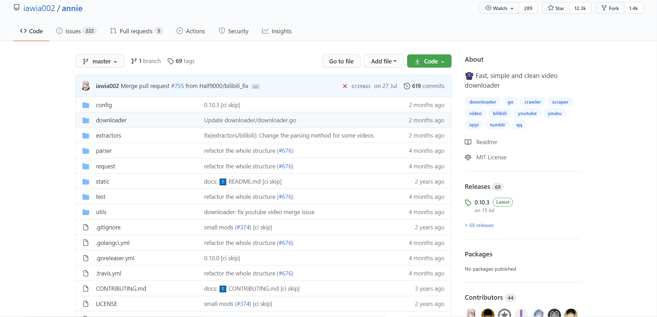Open the 0.10.3 latest release link
This screenshot has width=657, height=317.
(482, 202)
